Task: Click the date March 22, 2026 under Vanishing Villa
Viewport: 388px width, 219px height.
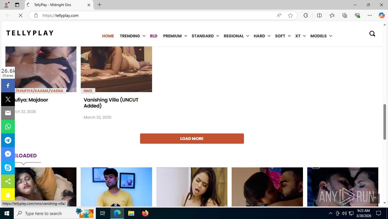Action: coord(98,117)
